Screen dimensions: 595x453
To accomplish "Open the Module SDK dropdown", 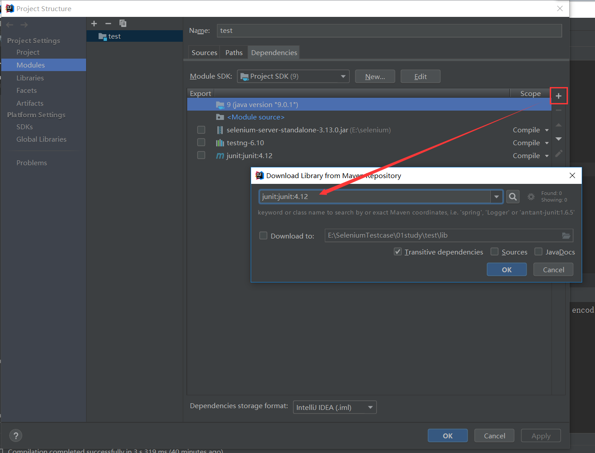I will [293, 76].
